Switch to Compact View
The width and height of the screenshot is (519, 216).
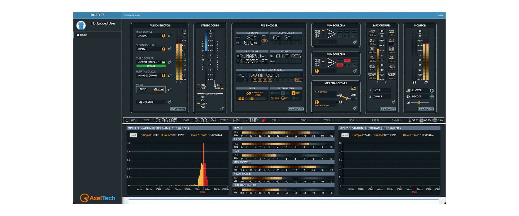coord(132,15)
